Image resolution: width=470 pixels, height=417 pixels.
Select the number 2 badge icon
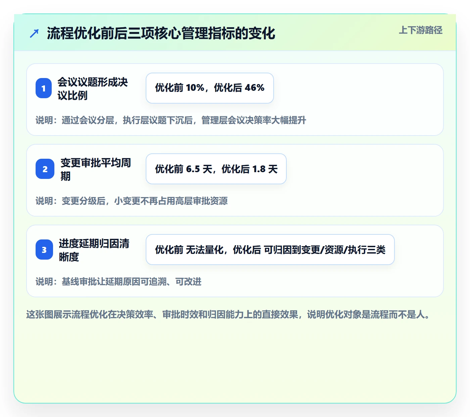pyautogui.click(x=45, y=169)
